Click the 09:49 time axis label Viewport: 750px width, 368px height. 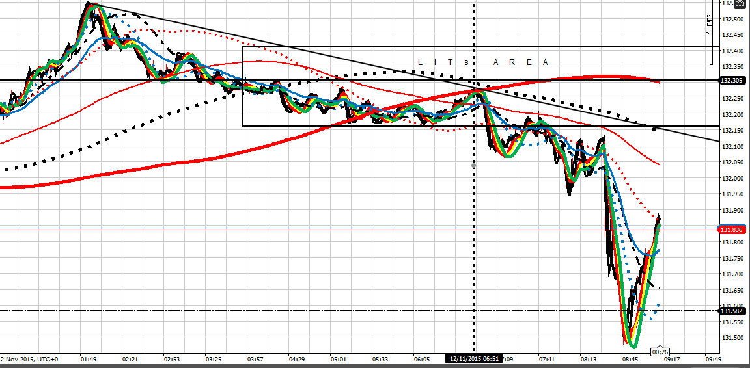click(x=713, y=358)
